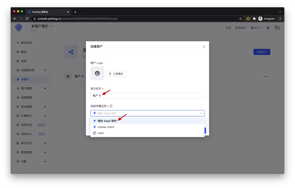Click the 上传图片 upload button
295x188 pixels.
click(116, 74)
